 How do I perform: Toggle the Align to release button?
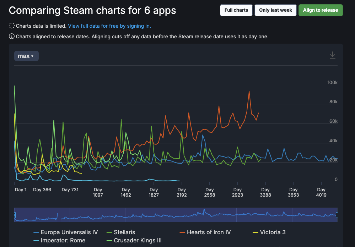321,10
